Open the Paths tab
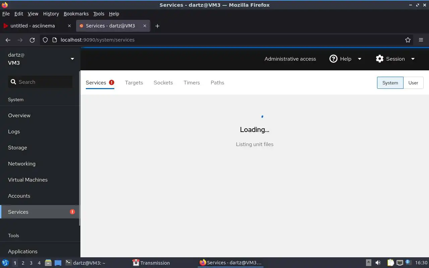Viewport: 429px width, 268px height. (218, 83)
